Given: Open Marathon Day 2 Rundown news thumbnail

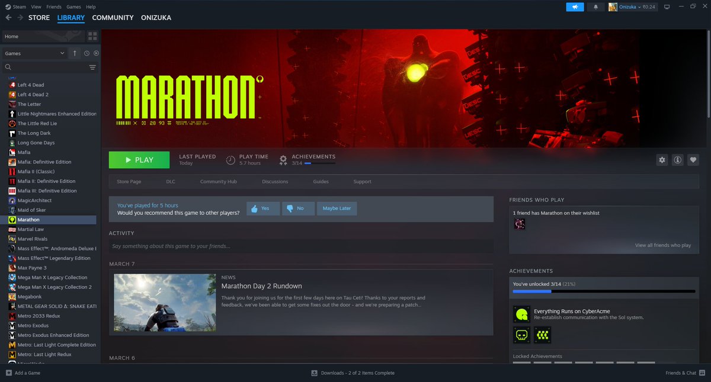Looking at the screenshot, I should (x=165, y=302).
